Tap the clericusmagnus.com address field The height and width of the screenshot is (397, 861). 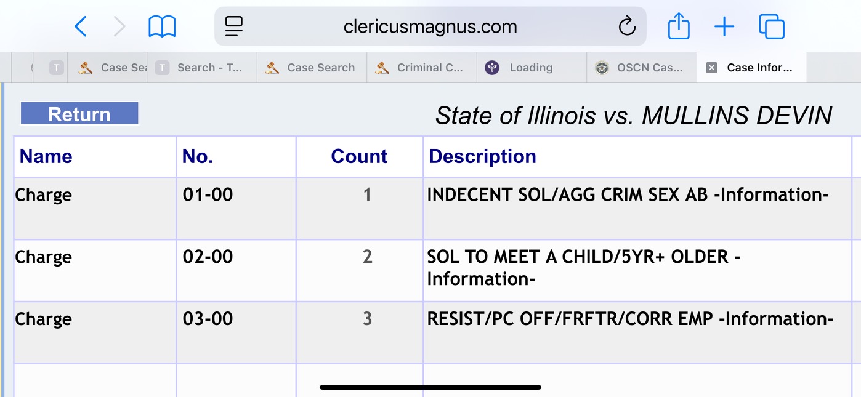[x=430, y=26]
